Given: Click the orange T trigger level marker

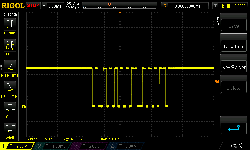Looking at the screenshot, I should 217,81.
